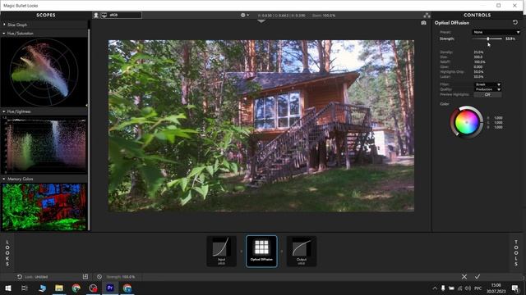Select the Optical Diffusion tool in the chain

[x=261, y=252]
